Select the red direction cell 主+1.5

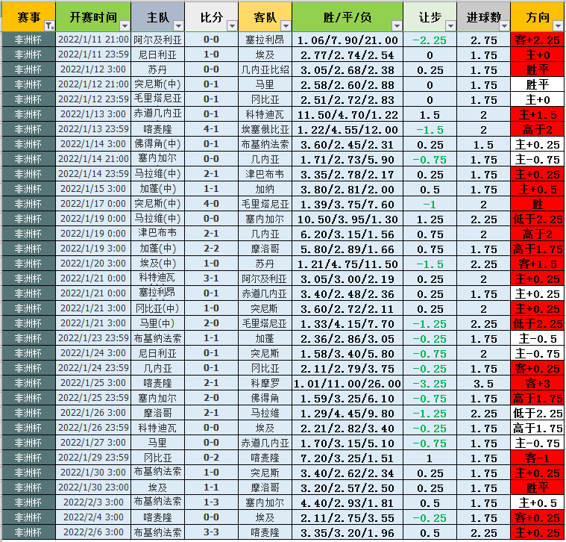click(x=538, y=114)
